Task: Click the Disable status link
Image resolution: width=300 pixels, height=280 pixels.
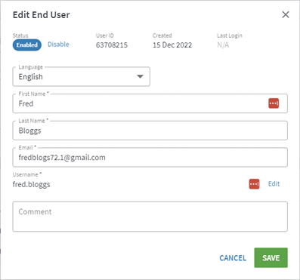Action: (x=58, y=45)
